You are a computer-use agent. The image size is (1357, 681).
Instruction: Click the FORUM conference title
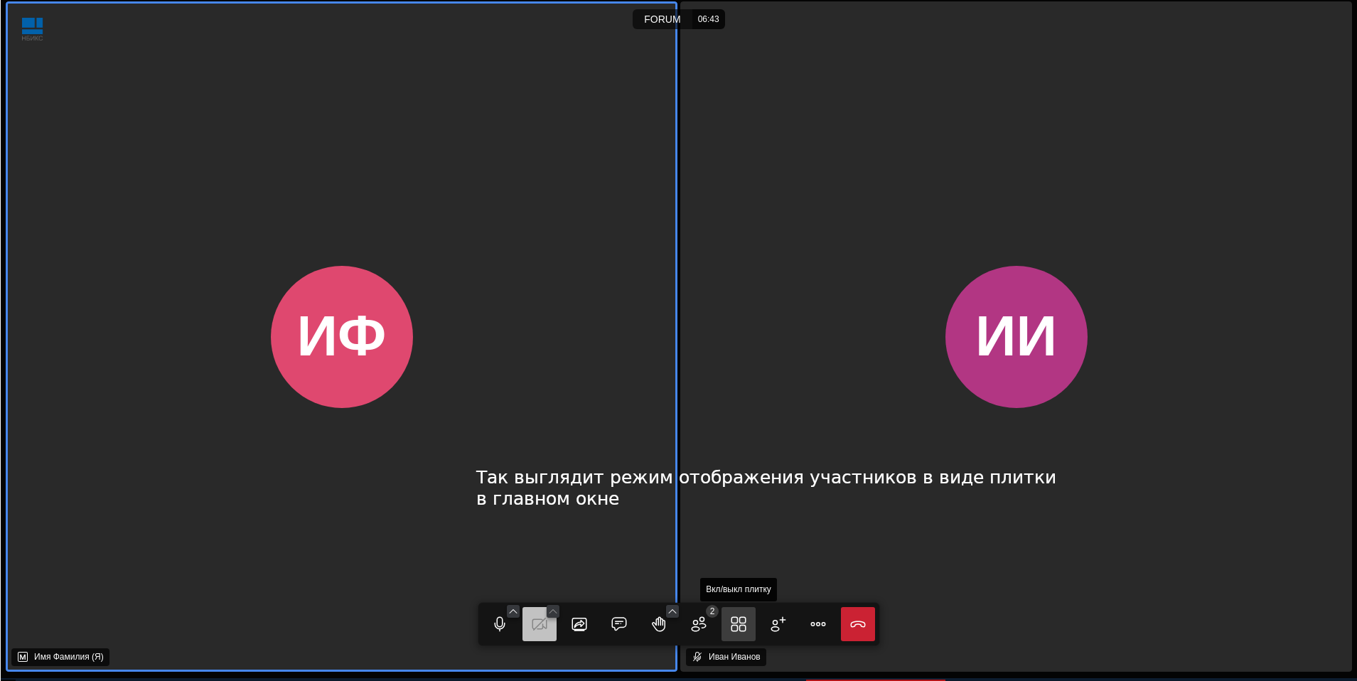(662, 19)
